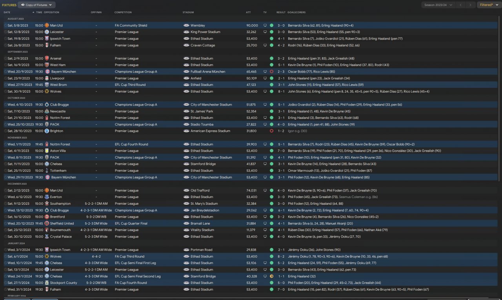
Task: Click the stadium icon beside Wembley
Action: coord(186,25)
